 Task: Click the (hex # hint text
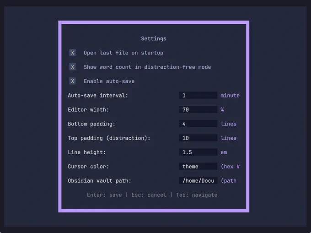coord(230,167)
